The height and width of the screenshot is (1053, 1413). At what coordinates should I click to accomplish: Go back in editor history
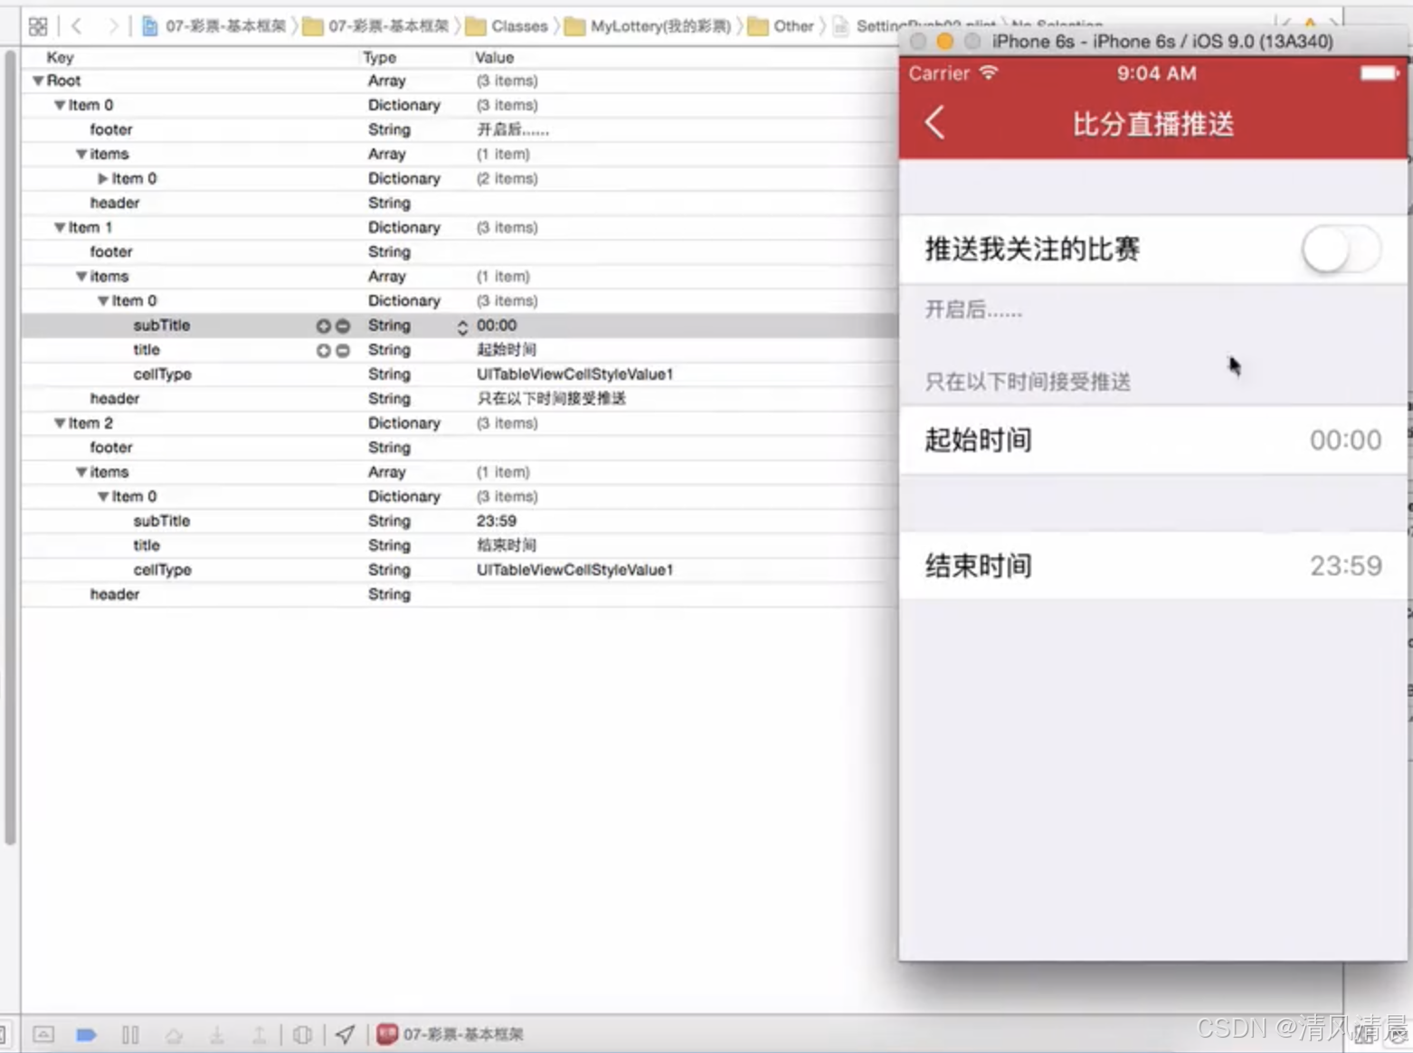click(x=77, y=26)
